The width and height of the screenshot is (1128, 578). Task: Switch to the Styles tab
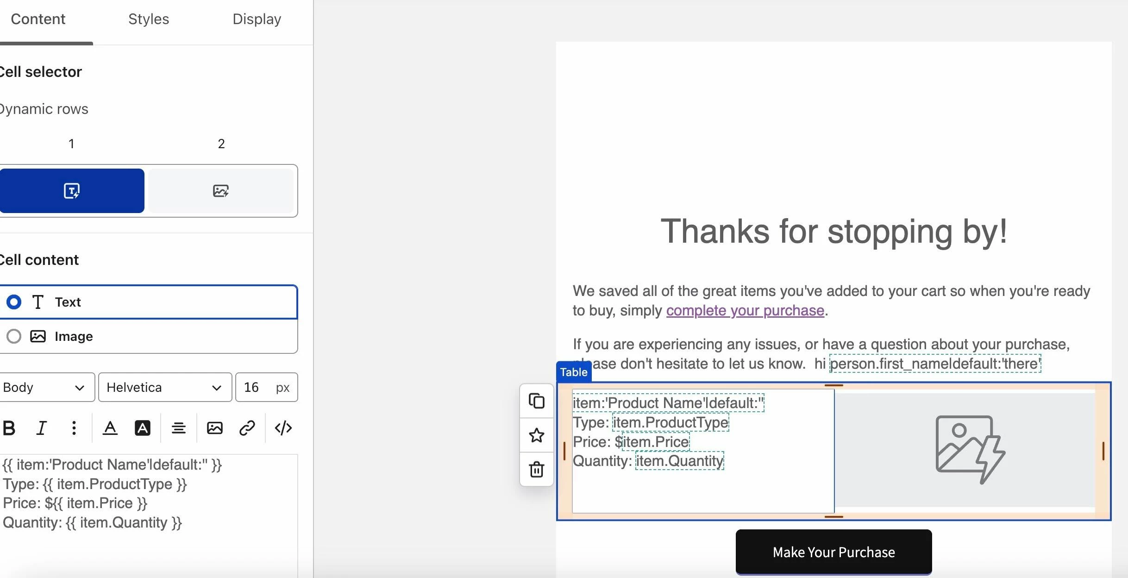[x=149, y=19]
